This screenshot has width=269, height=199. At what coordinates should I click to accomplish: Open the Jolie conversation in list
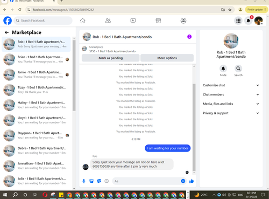(x=36, y=181)
